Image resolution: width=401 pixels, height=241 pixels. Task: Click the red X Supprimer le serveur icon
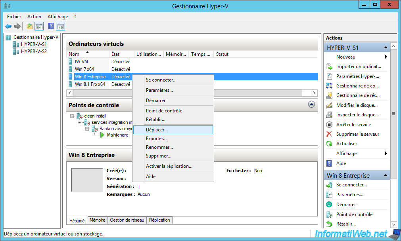click(329, 134)
